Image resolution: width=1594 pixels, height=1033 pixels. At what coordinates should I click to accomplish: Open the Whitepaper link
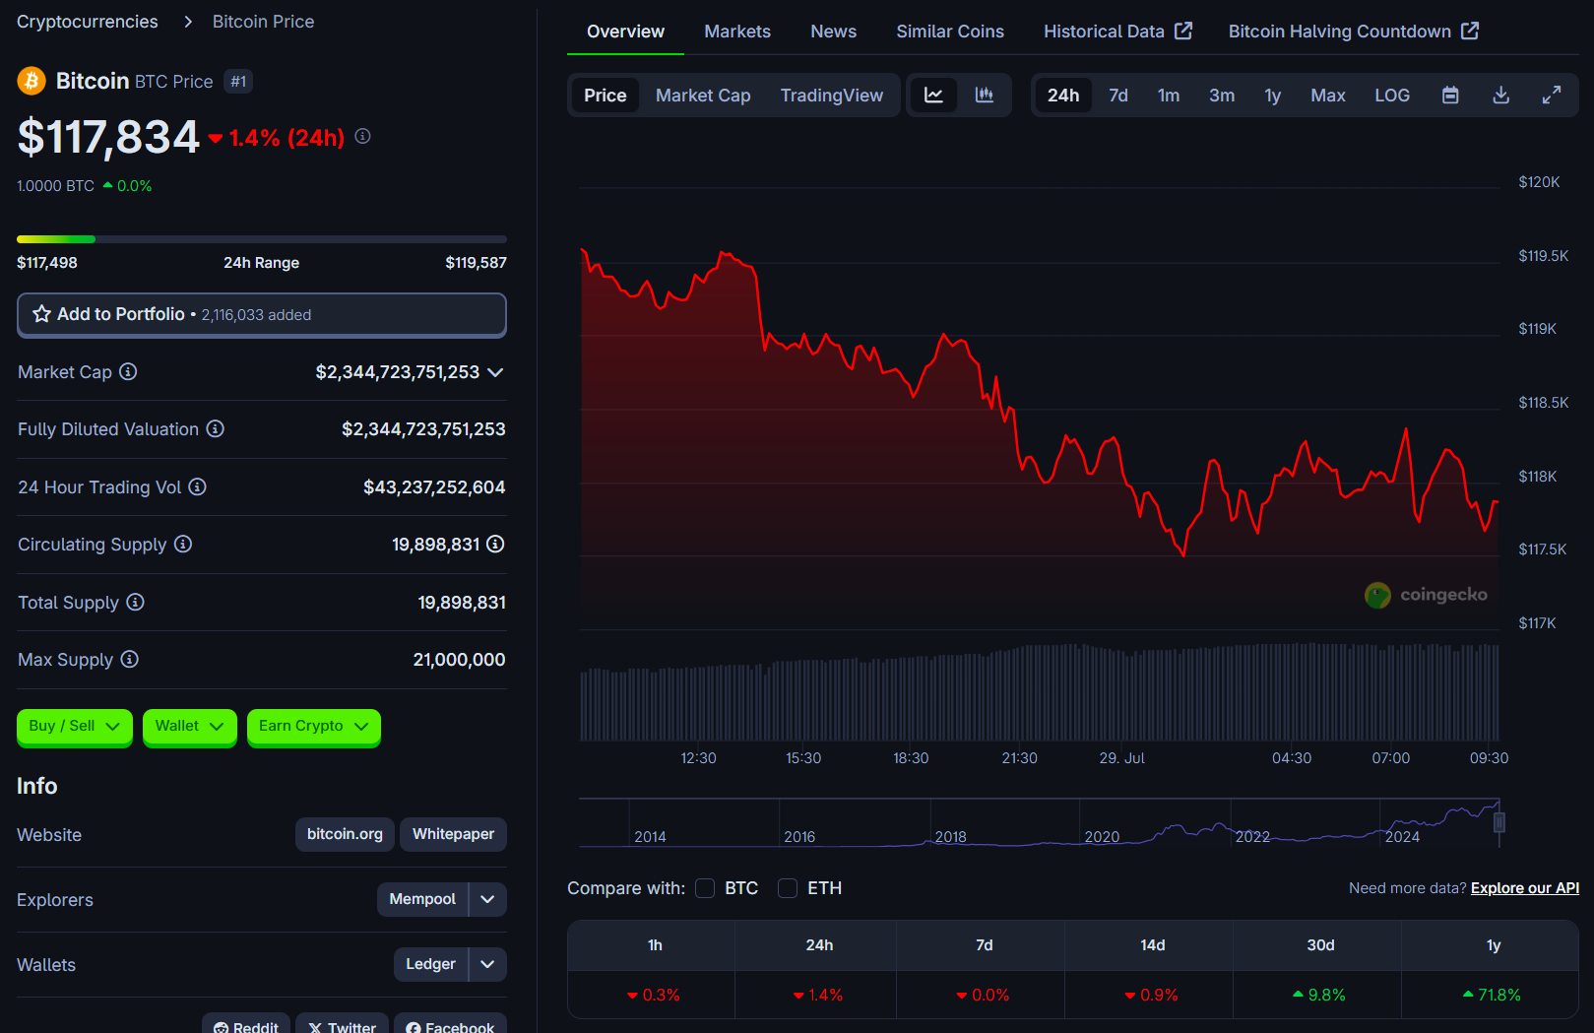453,834
